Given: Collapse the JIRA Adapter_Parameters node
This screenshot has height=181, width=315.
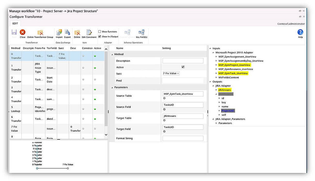Looking at the screenshot, I should coord(213,119).
